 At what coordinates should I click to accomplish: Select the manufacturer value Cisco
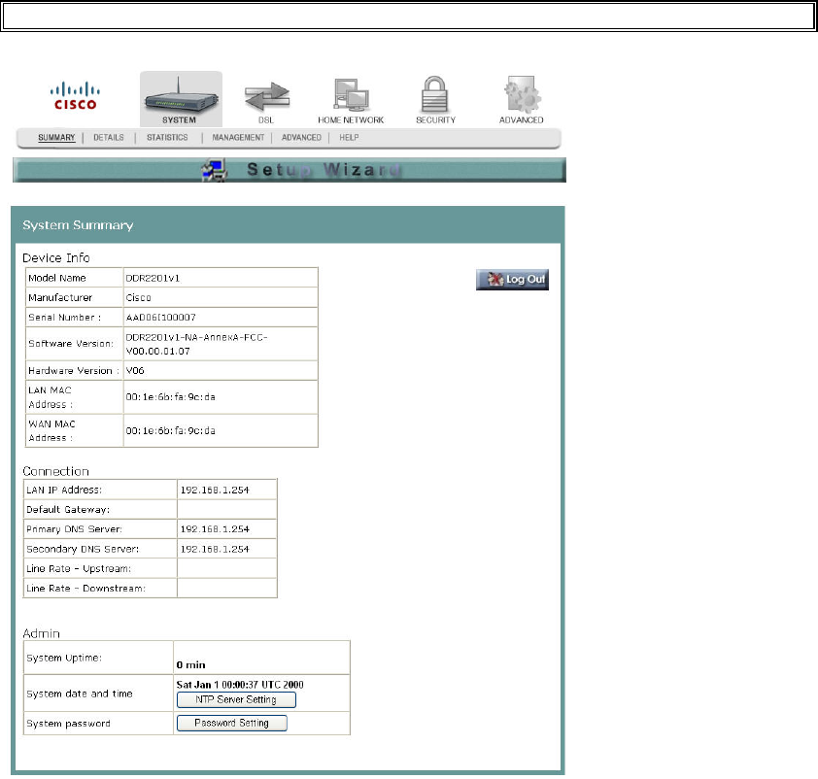pos(138,298)
